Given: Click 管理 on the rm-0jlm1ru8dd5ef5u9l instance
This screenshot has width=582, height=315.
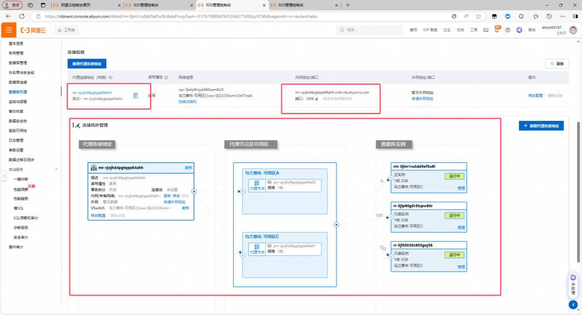Looking at the screenshot, I should [461, 188].
